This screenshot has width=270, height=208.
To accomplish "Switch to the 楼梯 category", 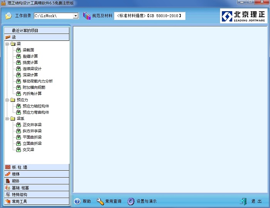I will 37,174.
